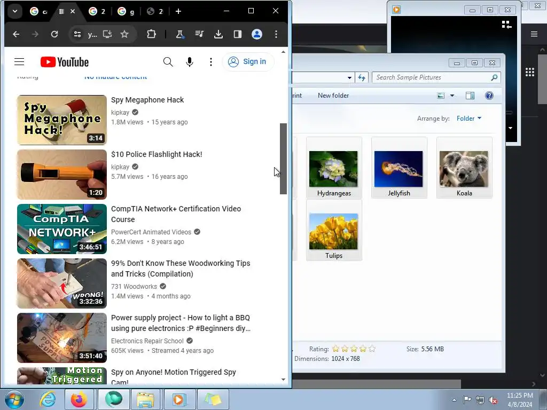Open Windows Start menu
The image size is (547, 410).
[14, 399]
